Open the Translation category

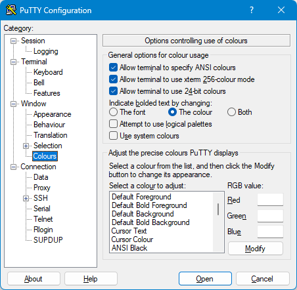click(x=51, y=135)
